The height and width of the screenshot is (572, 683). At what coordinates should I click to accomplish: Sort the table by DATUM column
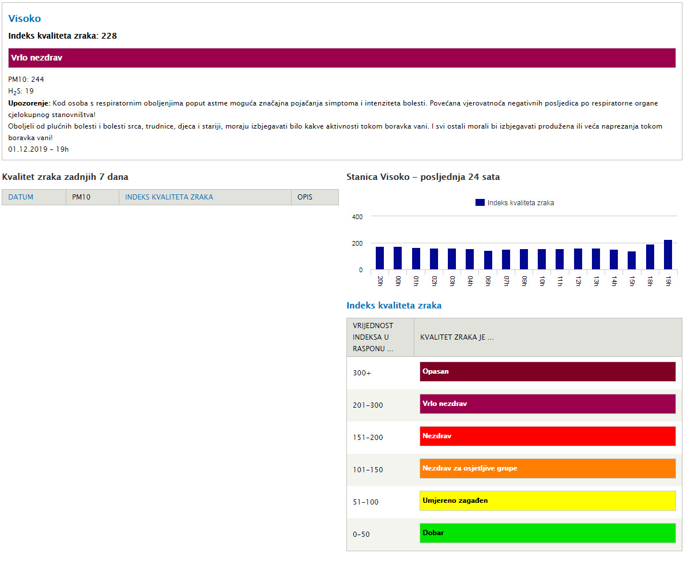(21, 197)
